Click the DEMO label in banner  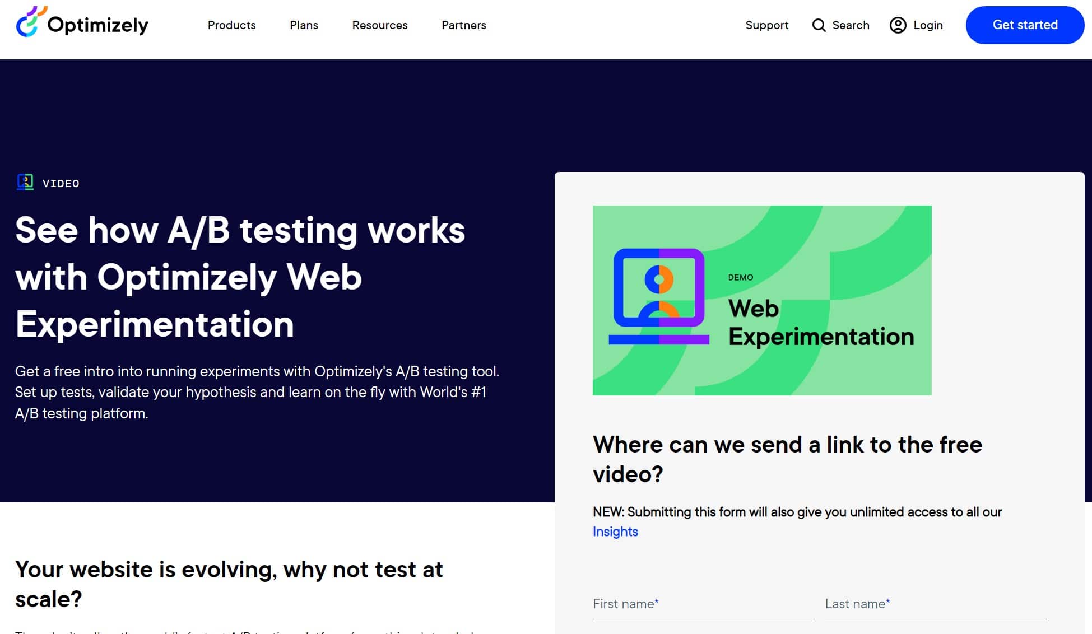click(740, 277)
